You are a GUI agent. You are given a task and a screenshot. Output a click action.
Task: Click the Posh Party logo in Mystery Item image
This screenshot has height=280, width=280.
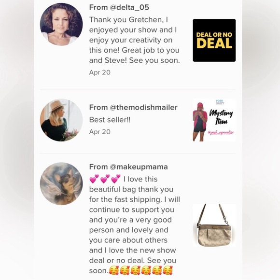(x=220, y=102)
